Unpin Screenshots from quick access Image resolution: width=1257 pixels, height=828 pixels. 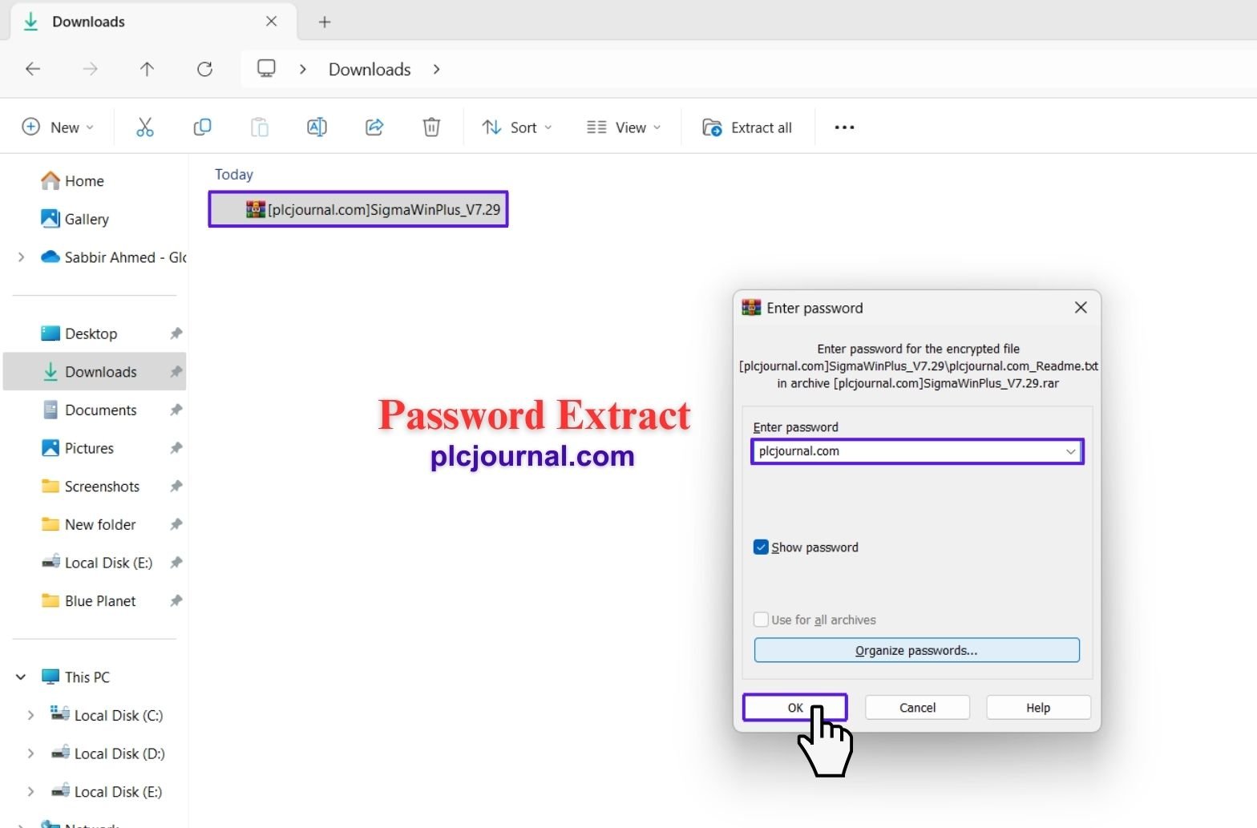coord(176,487)
